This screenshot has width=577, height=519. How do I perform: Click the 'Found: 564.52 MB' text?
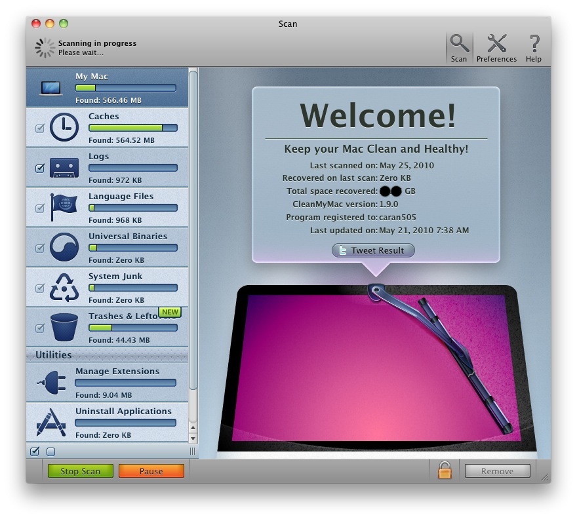[x=121, y=140]
